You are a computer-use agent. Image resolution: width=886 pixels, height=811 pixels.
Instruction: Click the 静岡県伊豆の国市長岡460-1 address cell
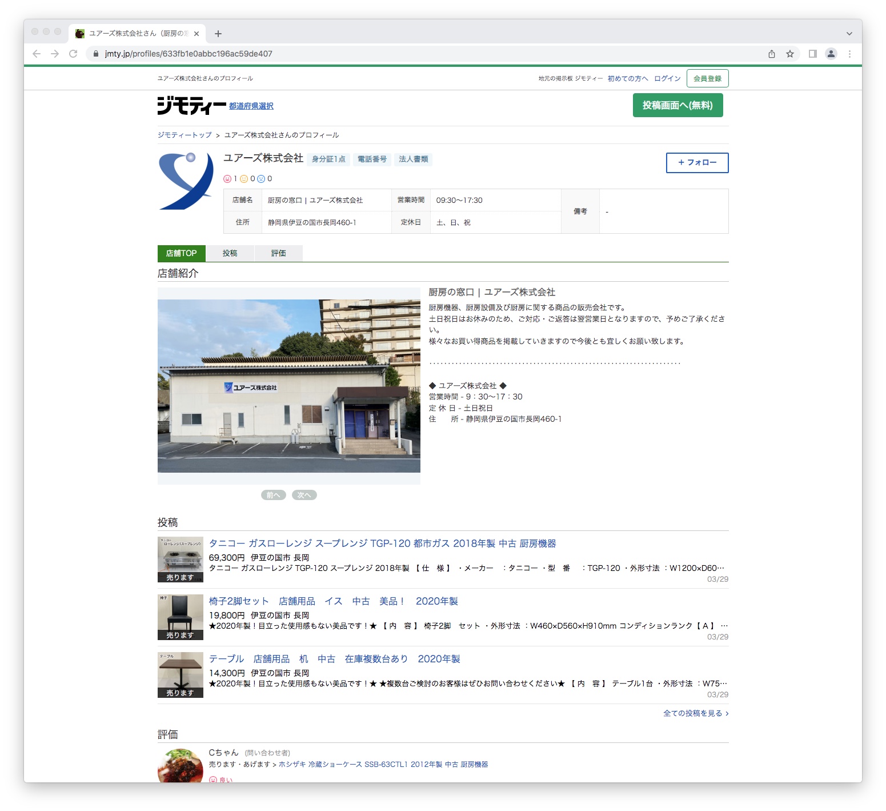click(327, 222)
